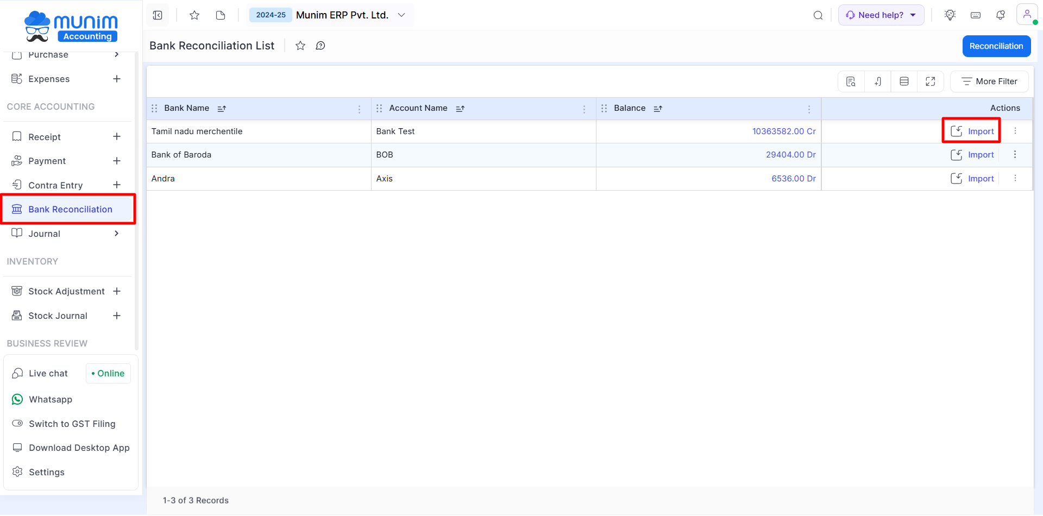Click the star favorites icon in top bar

[x=194, y=15]
